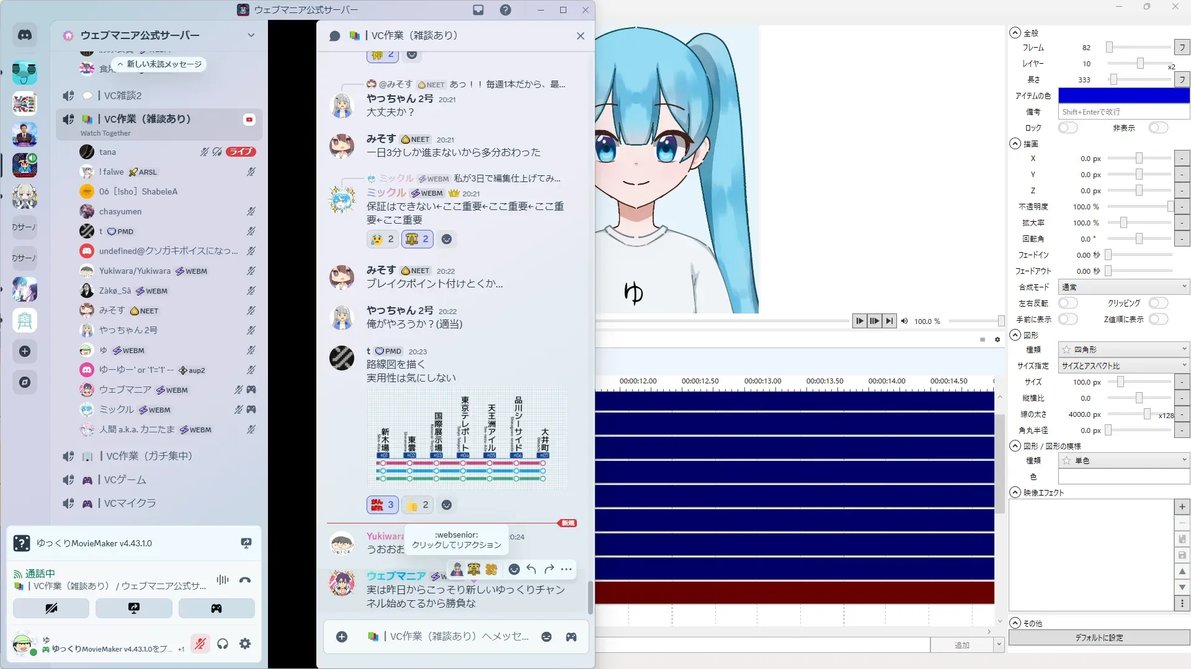Screen dimensions: 1191x669
Task: Click the headphones deafen icon
Action: coord(223,644)
